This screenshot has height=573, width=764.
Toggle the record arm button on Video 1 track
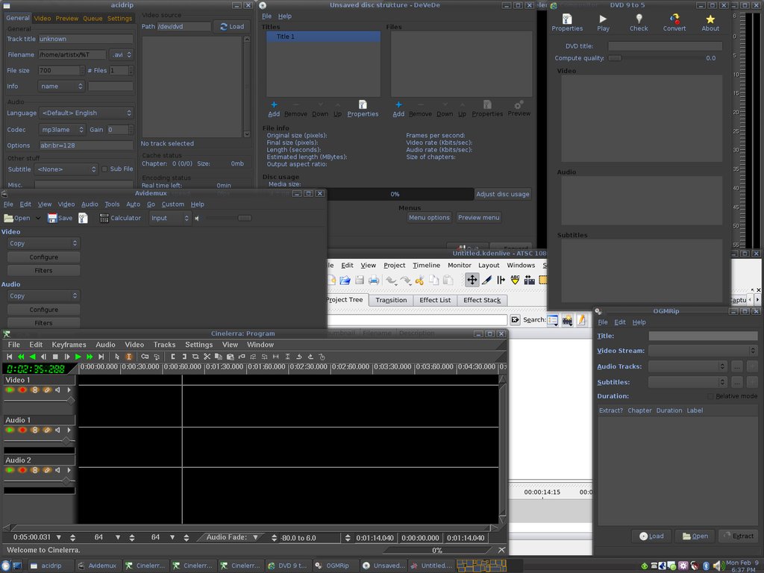click(22, 389)
